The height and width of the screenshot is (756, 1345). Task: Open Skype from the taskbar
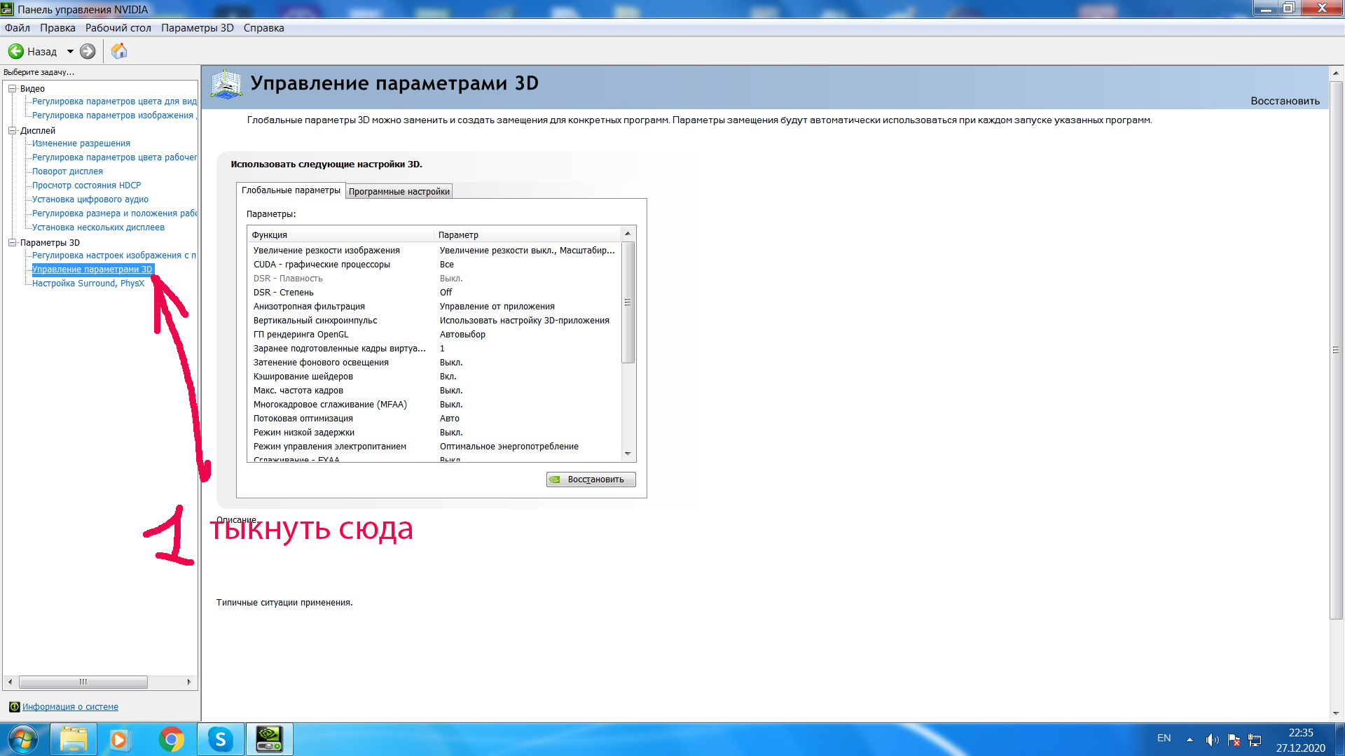[x=220, y=739]
